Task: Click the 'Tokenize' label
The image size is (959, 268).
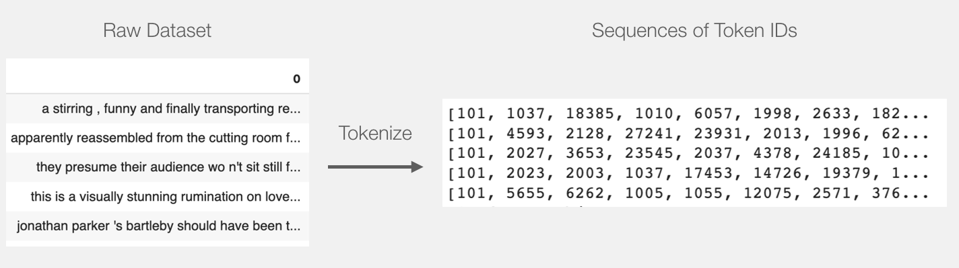Action: (x=374, y=135)
